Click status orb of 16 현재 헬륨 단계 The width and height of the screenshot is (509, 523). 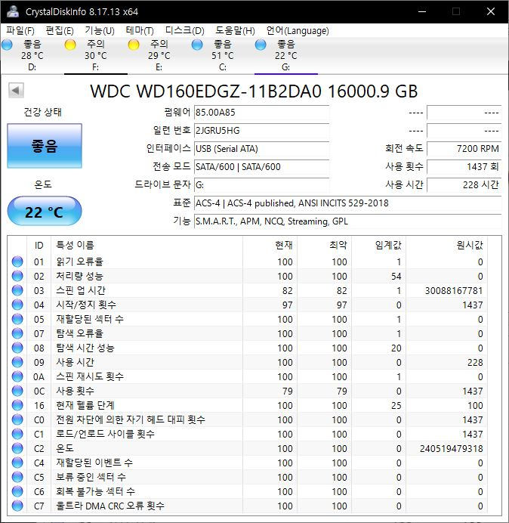tap(17, 405)
